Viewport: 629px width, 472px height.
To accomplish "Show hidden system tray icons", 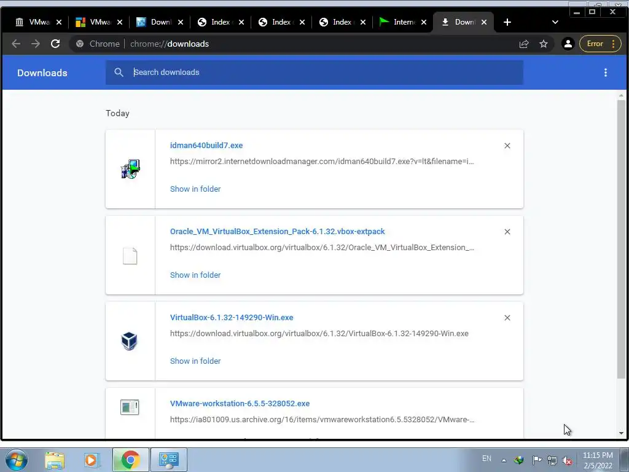I will click(504, 460).
